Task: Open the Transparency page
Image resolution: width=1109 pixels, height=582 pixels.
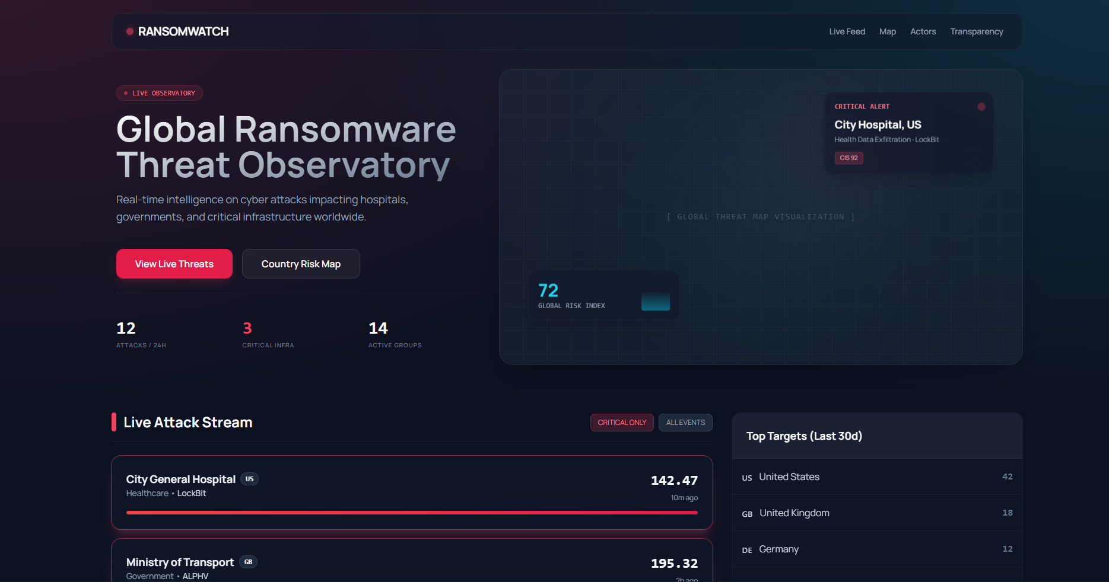Action: pyautogui.click(x=977, y=31)
